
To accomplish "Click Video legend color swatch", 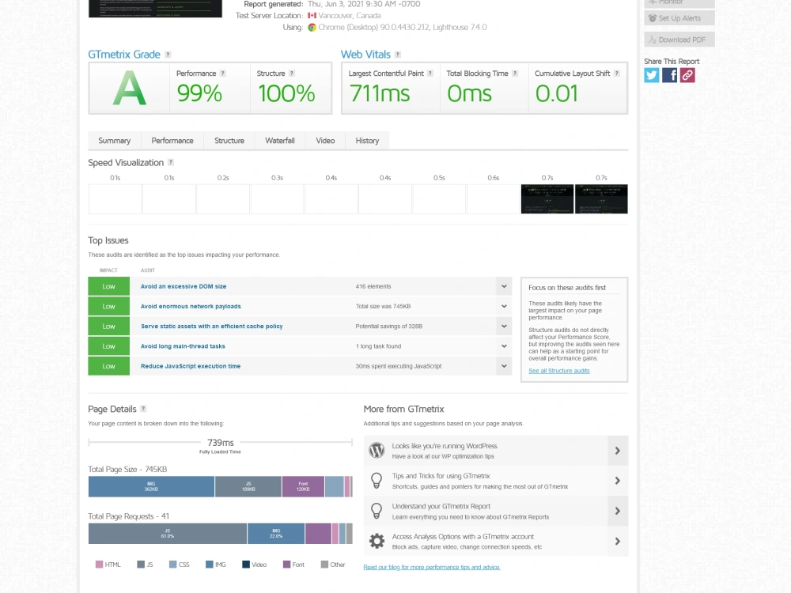I will pyautogui.click(x=246, y=565).
